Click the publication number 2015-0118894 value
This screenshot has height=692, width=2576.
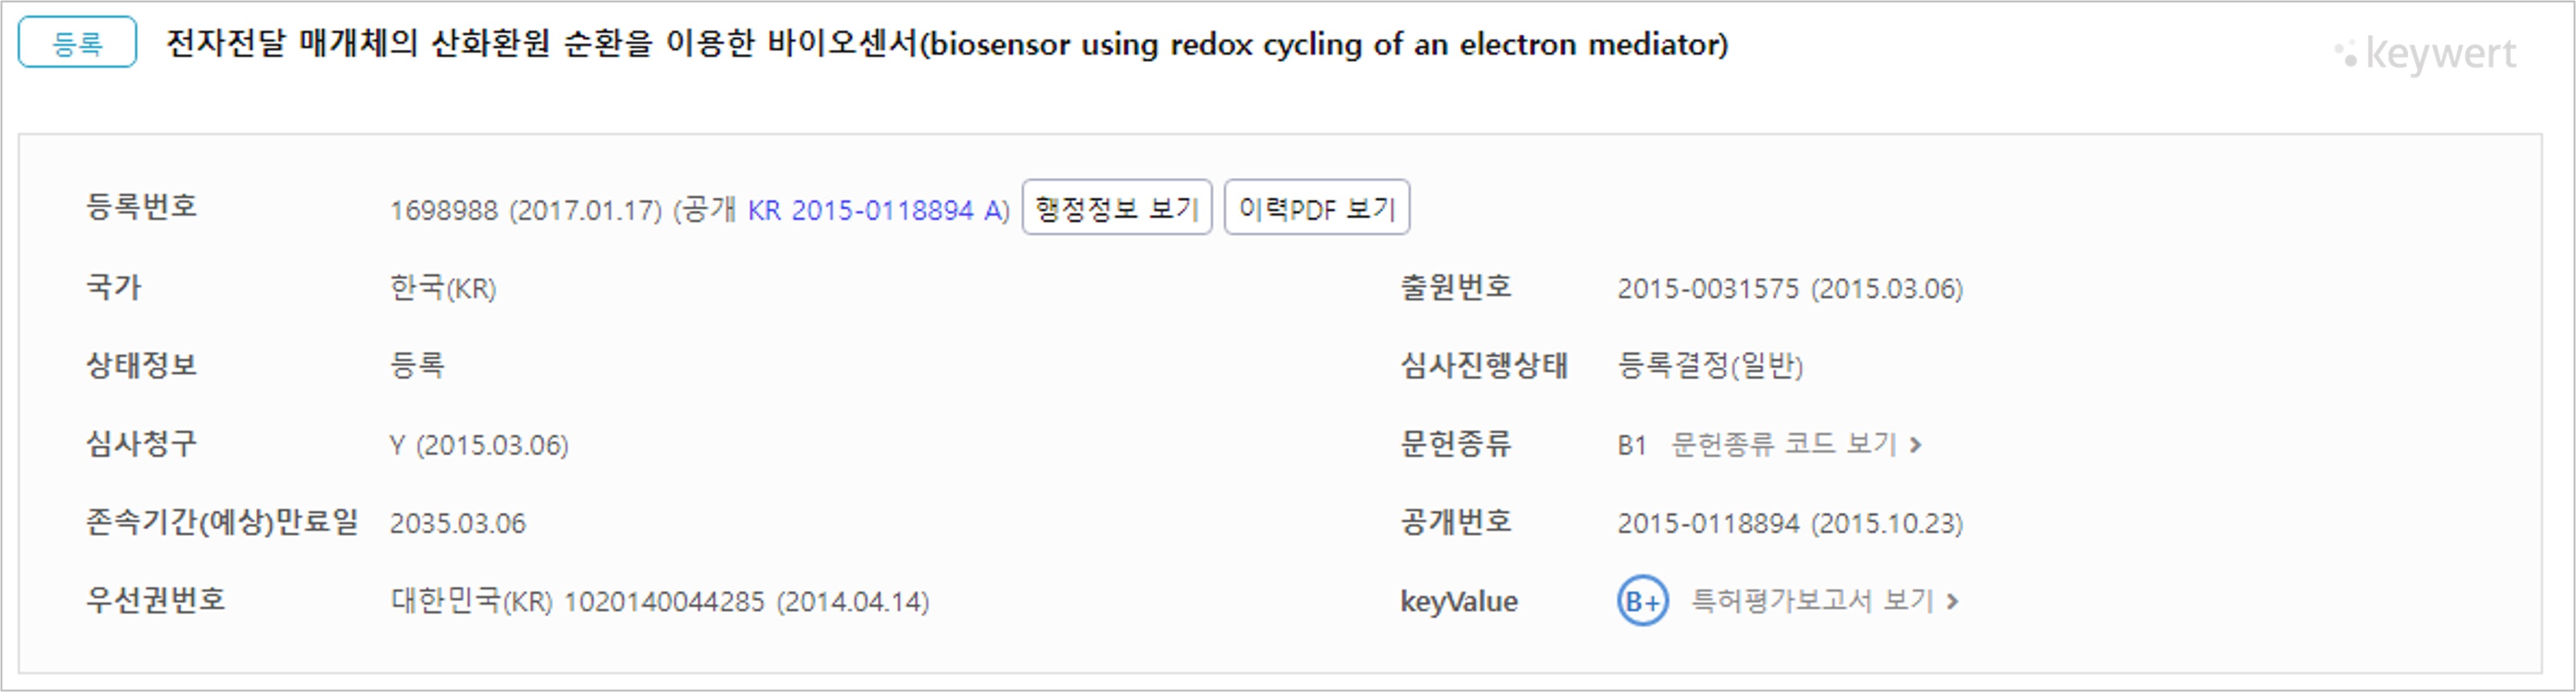tap(1708, 523)
